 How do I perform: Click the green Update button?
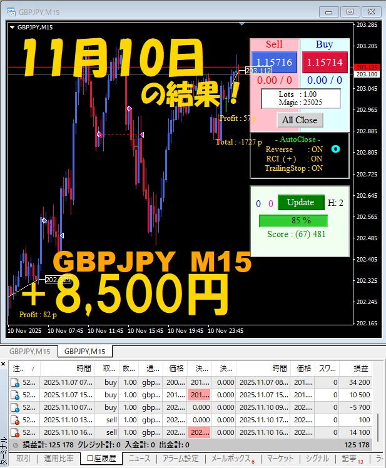click(x=301, y=202)
